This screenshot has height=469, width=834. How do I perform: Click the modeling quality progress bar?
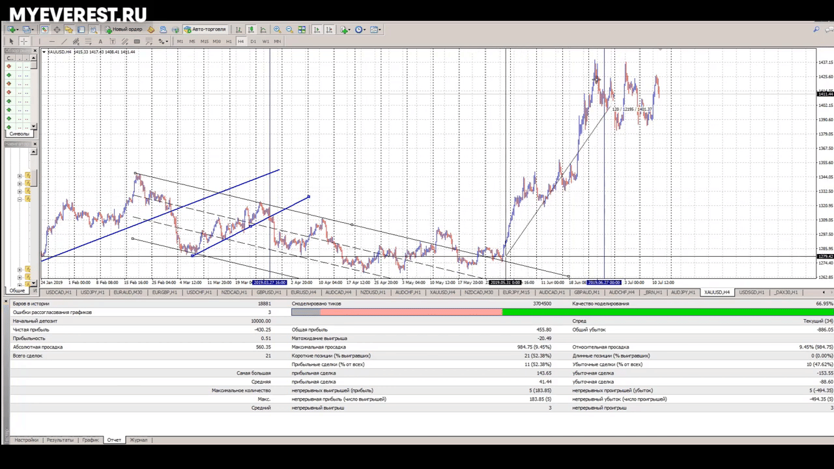[x=562, y=312]
